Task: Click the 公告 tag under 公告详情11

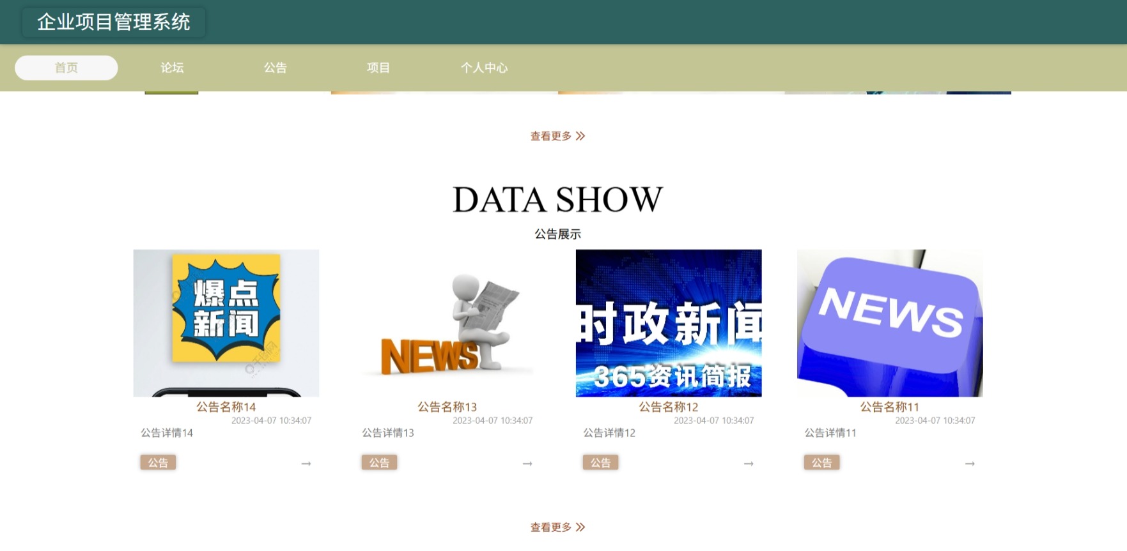Action: (821, 463)
